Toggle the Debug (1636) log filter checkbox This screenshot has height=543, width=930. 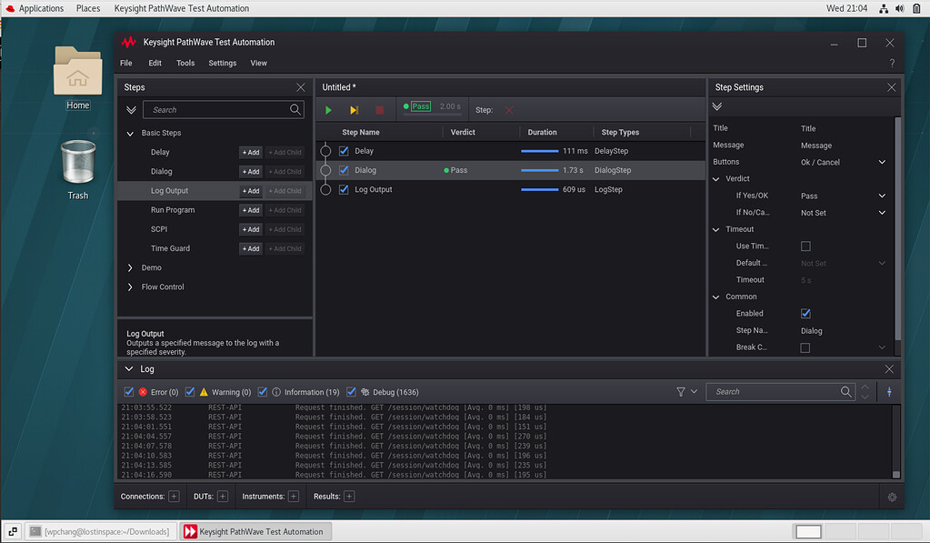tap(351, 391)
